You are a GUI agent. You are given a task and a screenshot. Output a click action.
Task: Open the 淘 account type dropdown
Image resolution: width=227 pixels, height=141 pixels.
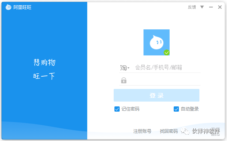point(124,68)
